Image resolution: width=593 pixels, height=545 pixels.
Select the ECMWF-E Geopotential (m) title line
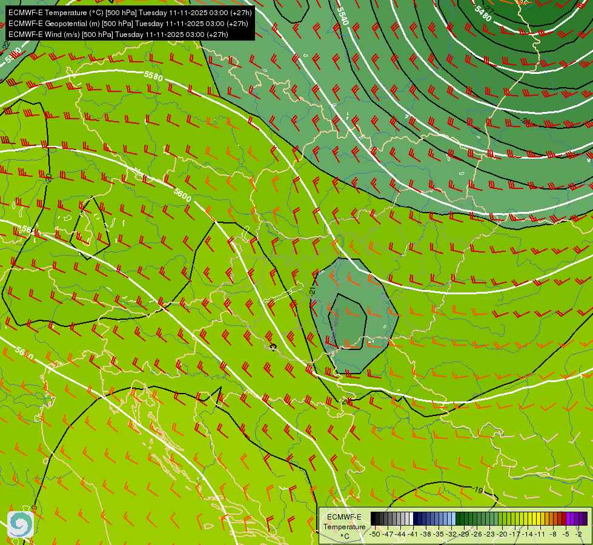click(x=128, y=24)
